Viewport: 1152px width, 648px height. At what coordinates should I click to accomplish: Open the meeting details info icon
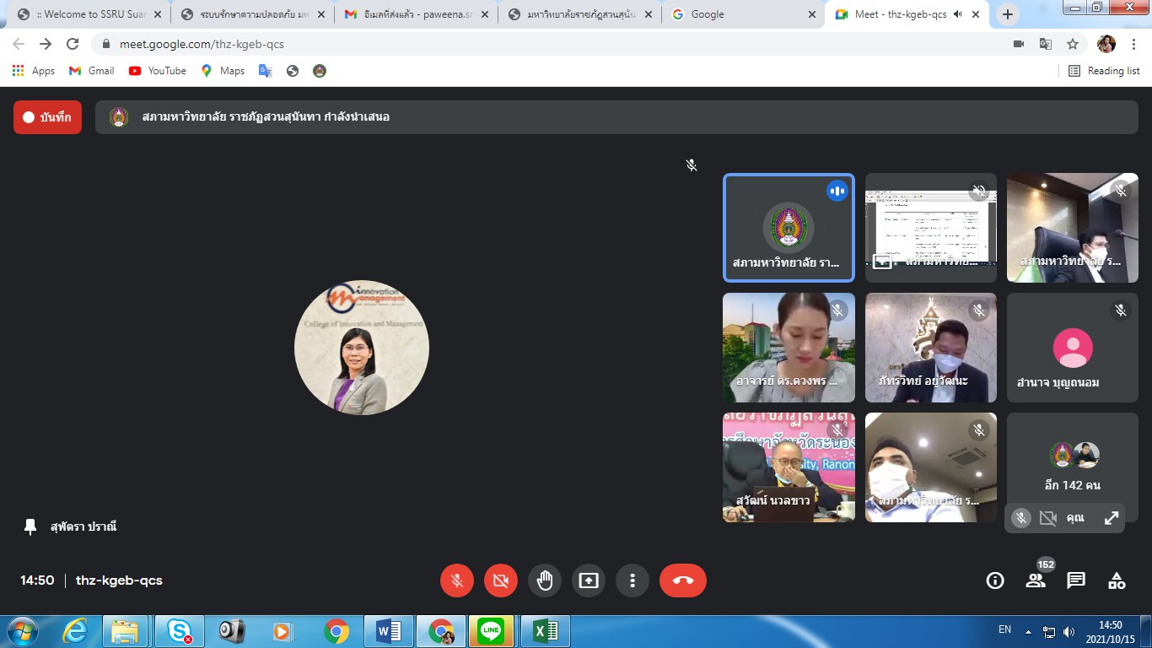pyautogui.click(x=995, y=580)
